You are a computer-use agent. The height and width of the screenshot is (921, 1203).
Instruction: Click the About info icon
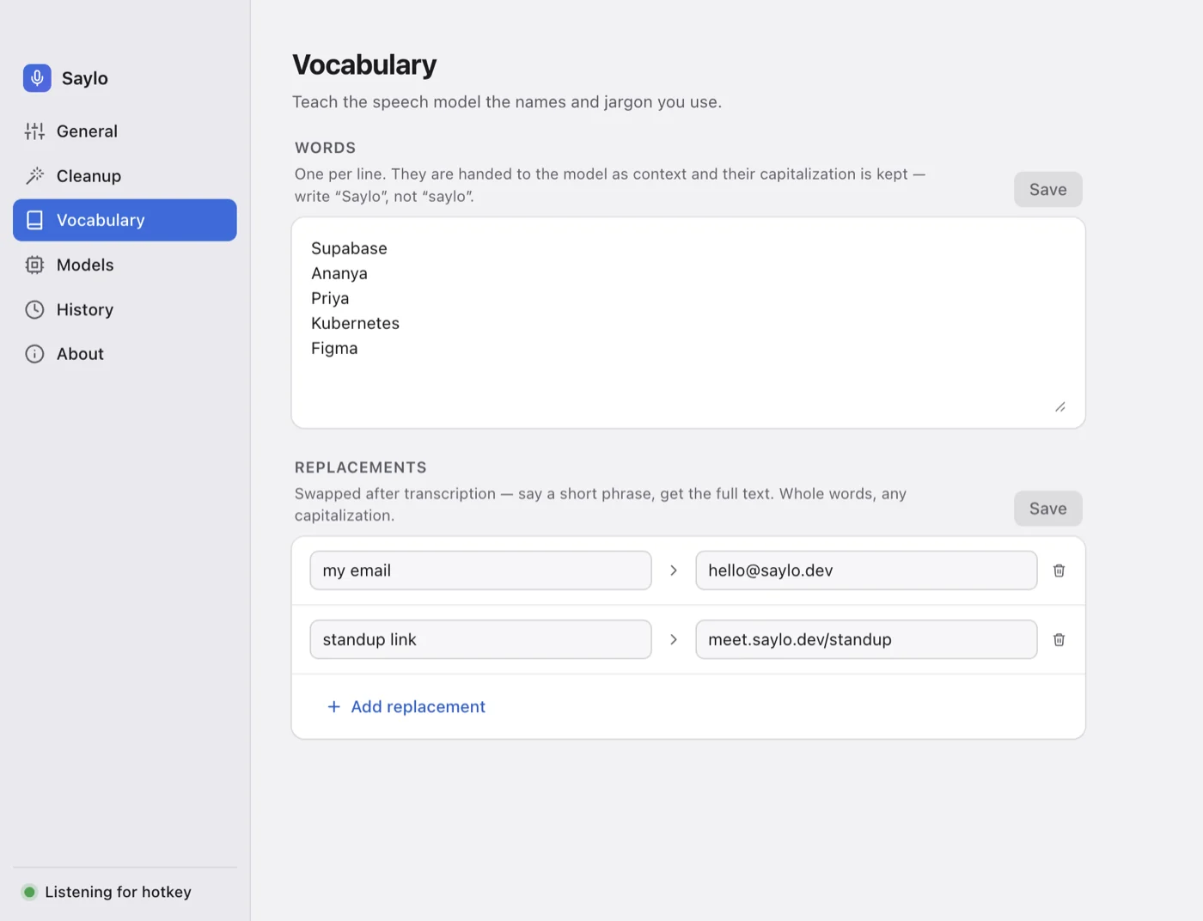34,354
